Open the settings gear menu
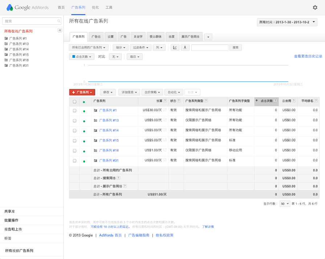Image resolution: width=325 pixels, height=259 pixels. click(315, 7)
